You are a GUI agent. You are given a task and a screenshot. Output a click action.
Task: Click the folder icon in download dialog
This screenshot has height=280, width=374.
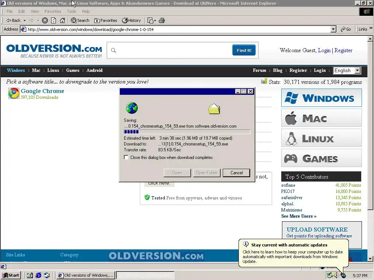[x=214, y=109]
